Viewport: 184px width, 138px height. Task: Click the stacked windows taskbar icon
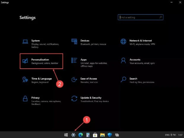click(x=117, y=135)
